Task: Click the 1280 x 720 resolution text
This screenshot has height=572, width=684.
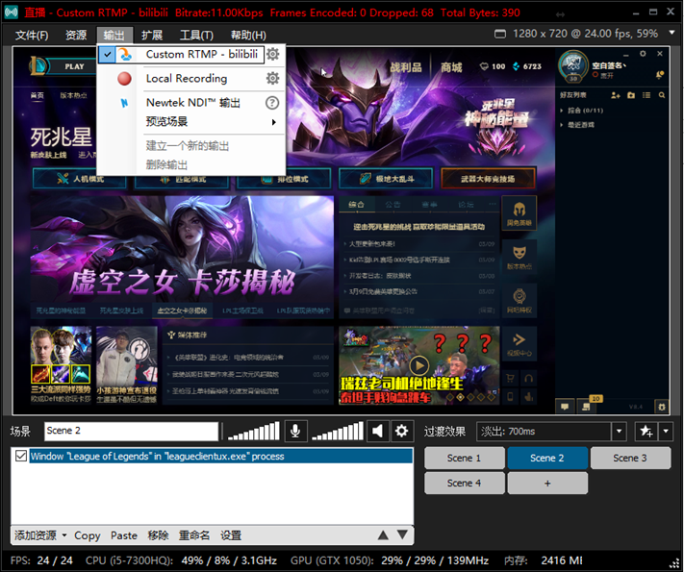Action: click(x=540, y=34)
